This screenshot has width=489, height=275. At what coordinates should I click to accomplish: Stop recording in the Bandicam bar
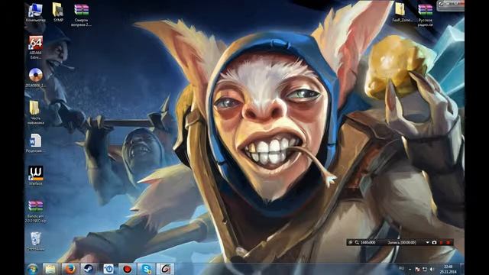pyautogui.click(x=449, y=242)
